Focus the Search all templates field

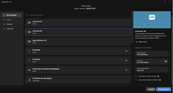(x=78, y=15)
